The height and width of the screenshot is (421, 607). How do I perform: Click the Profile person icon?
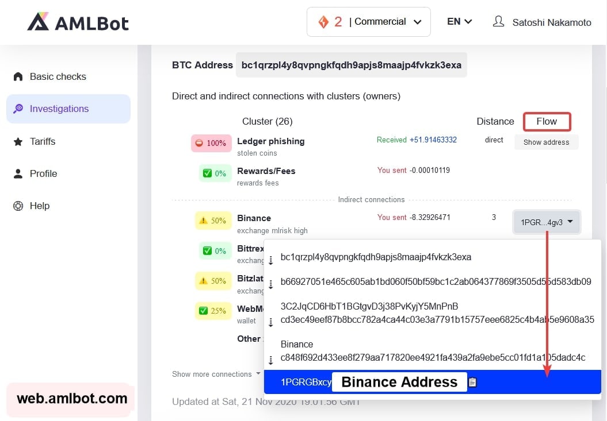[x=18, y=173]
